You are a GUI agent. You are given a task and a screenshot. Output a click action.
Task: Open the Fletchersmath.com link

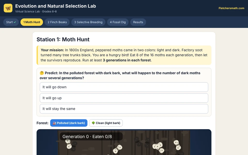point(231,8)
